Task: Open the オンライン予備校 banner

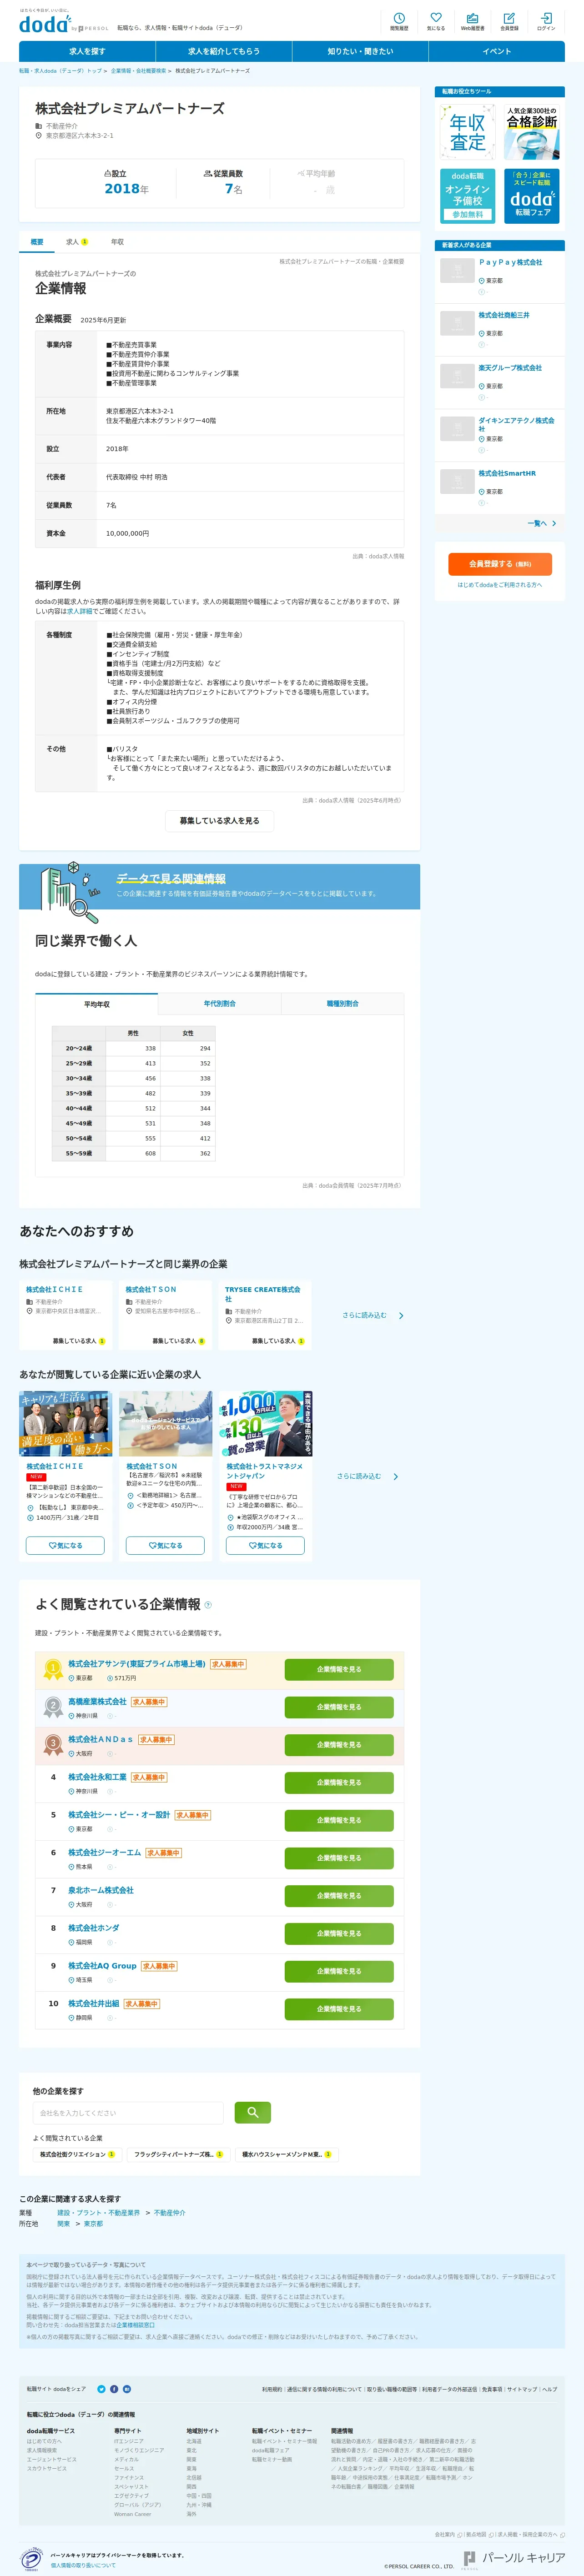Action: tap(467, 195)
